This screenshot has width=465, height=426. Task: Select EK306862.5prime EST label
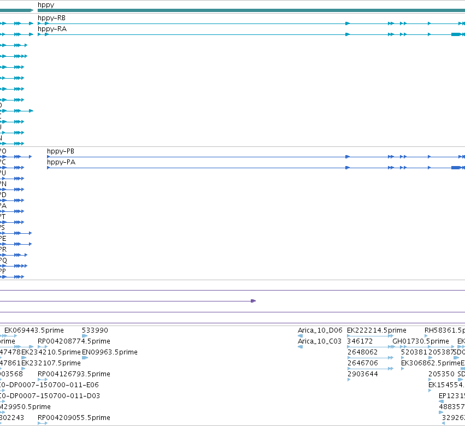pyautogui.click(x=431, y=363)
